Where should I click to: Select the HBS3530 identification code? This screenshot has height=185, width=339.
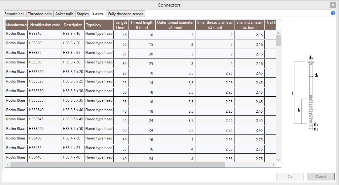tap(45, 91)
